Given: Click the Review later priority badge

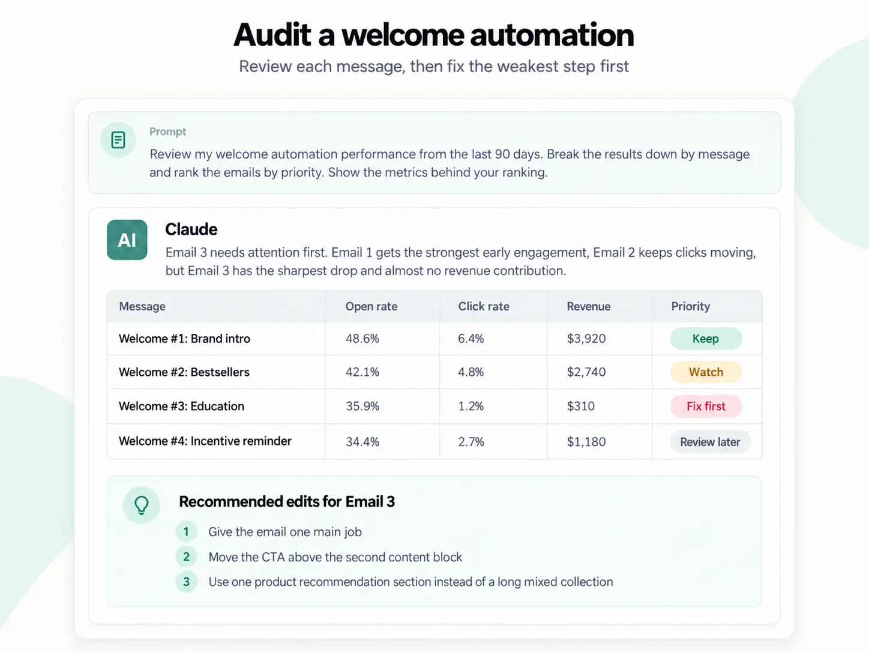Looking at the screenshot, I should tap(710, 442).
